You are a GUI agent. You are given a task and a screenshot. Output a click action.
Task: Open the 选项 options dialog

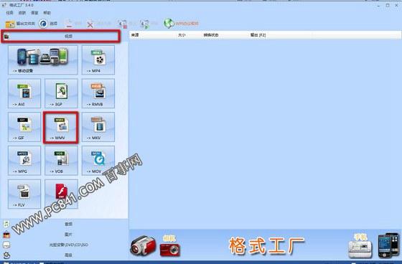tap(48, 24)
